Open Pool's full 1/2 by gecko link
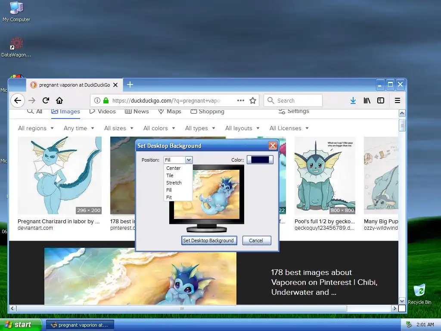Screen dimensions: 441x331 pos(325,221)
